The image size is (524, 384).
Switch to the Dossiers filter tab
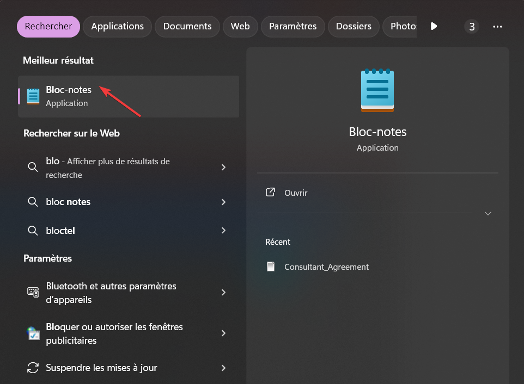(354, 26)
